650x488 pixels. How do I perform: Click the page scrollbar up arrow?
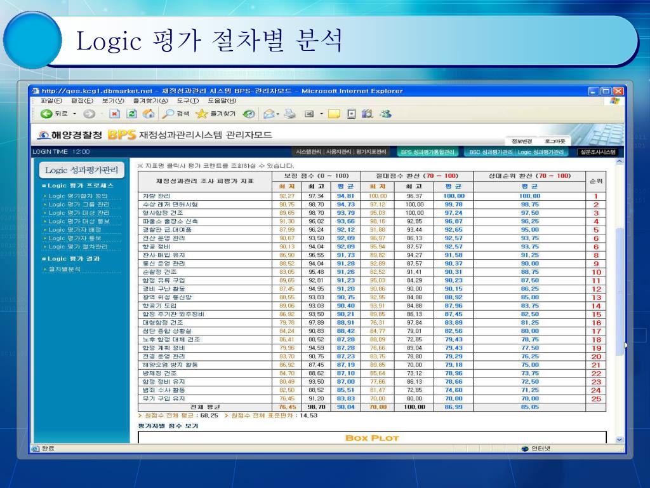[x=620, y=161]
